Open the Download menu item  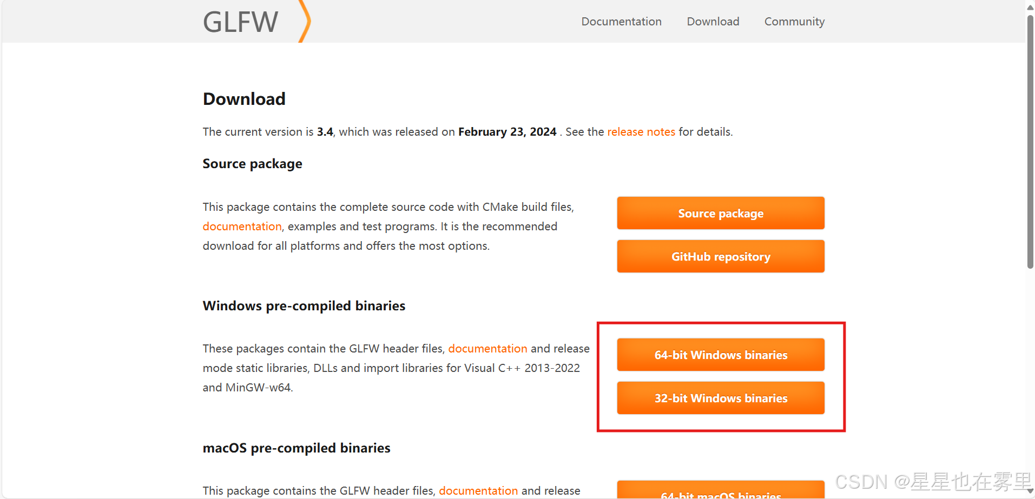click(713, 22)
